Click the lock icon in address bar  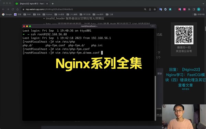click(23, 10)
